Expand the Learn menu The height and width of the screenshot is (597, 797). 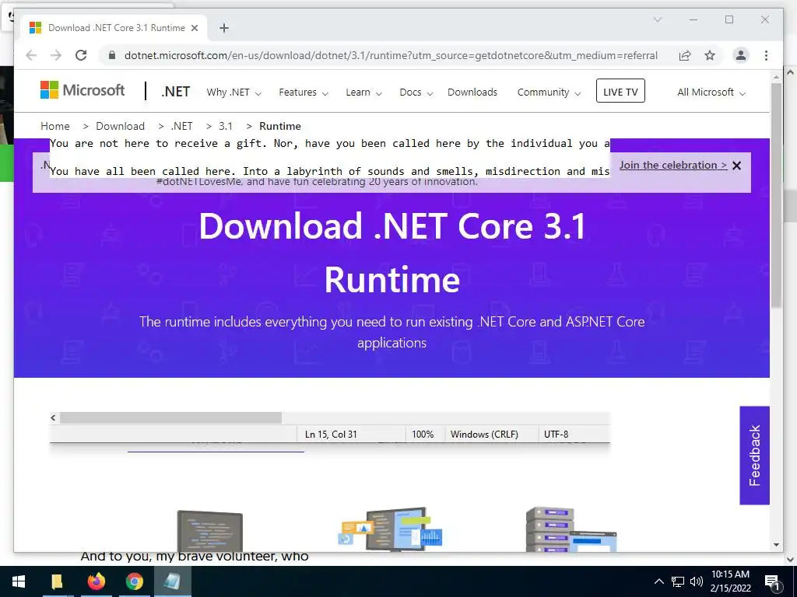(x=363, y=93)
